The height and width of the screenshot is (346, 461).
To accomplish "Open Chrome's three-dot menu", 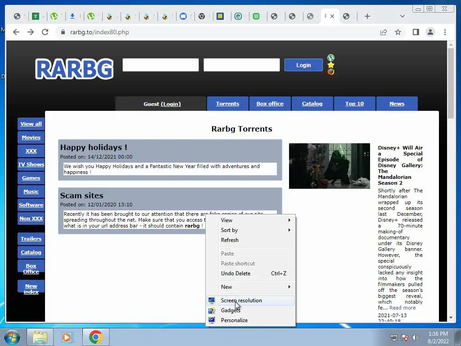I will tap(445, 32).
